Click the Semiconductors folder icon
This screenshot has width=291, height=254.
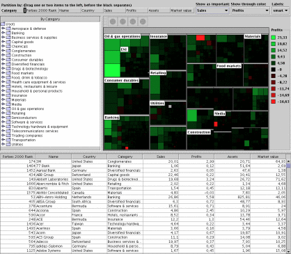pyautogui.click(x=8, y=118)
